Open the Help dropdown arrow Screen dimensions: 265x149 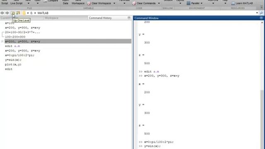tap(225, 3)
